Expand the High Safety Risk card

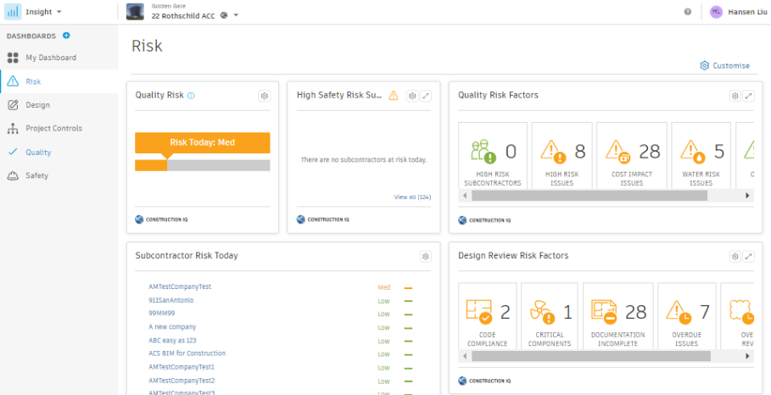(426, 96)
